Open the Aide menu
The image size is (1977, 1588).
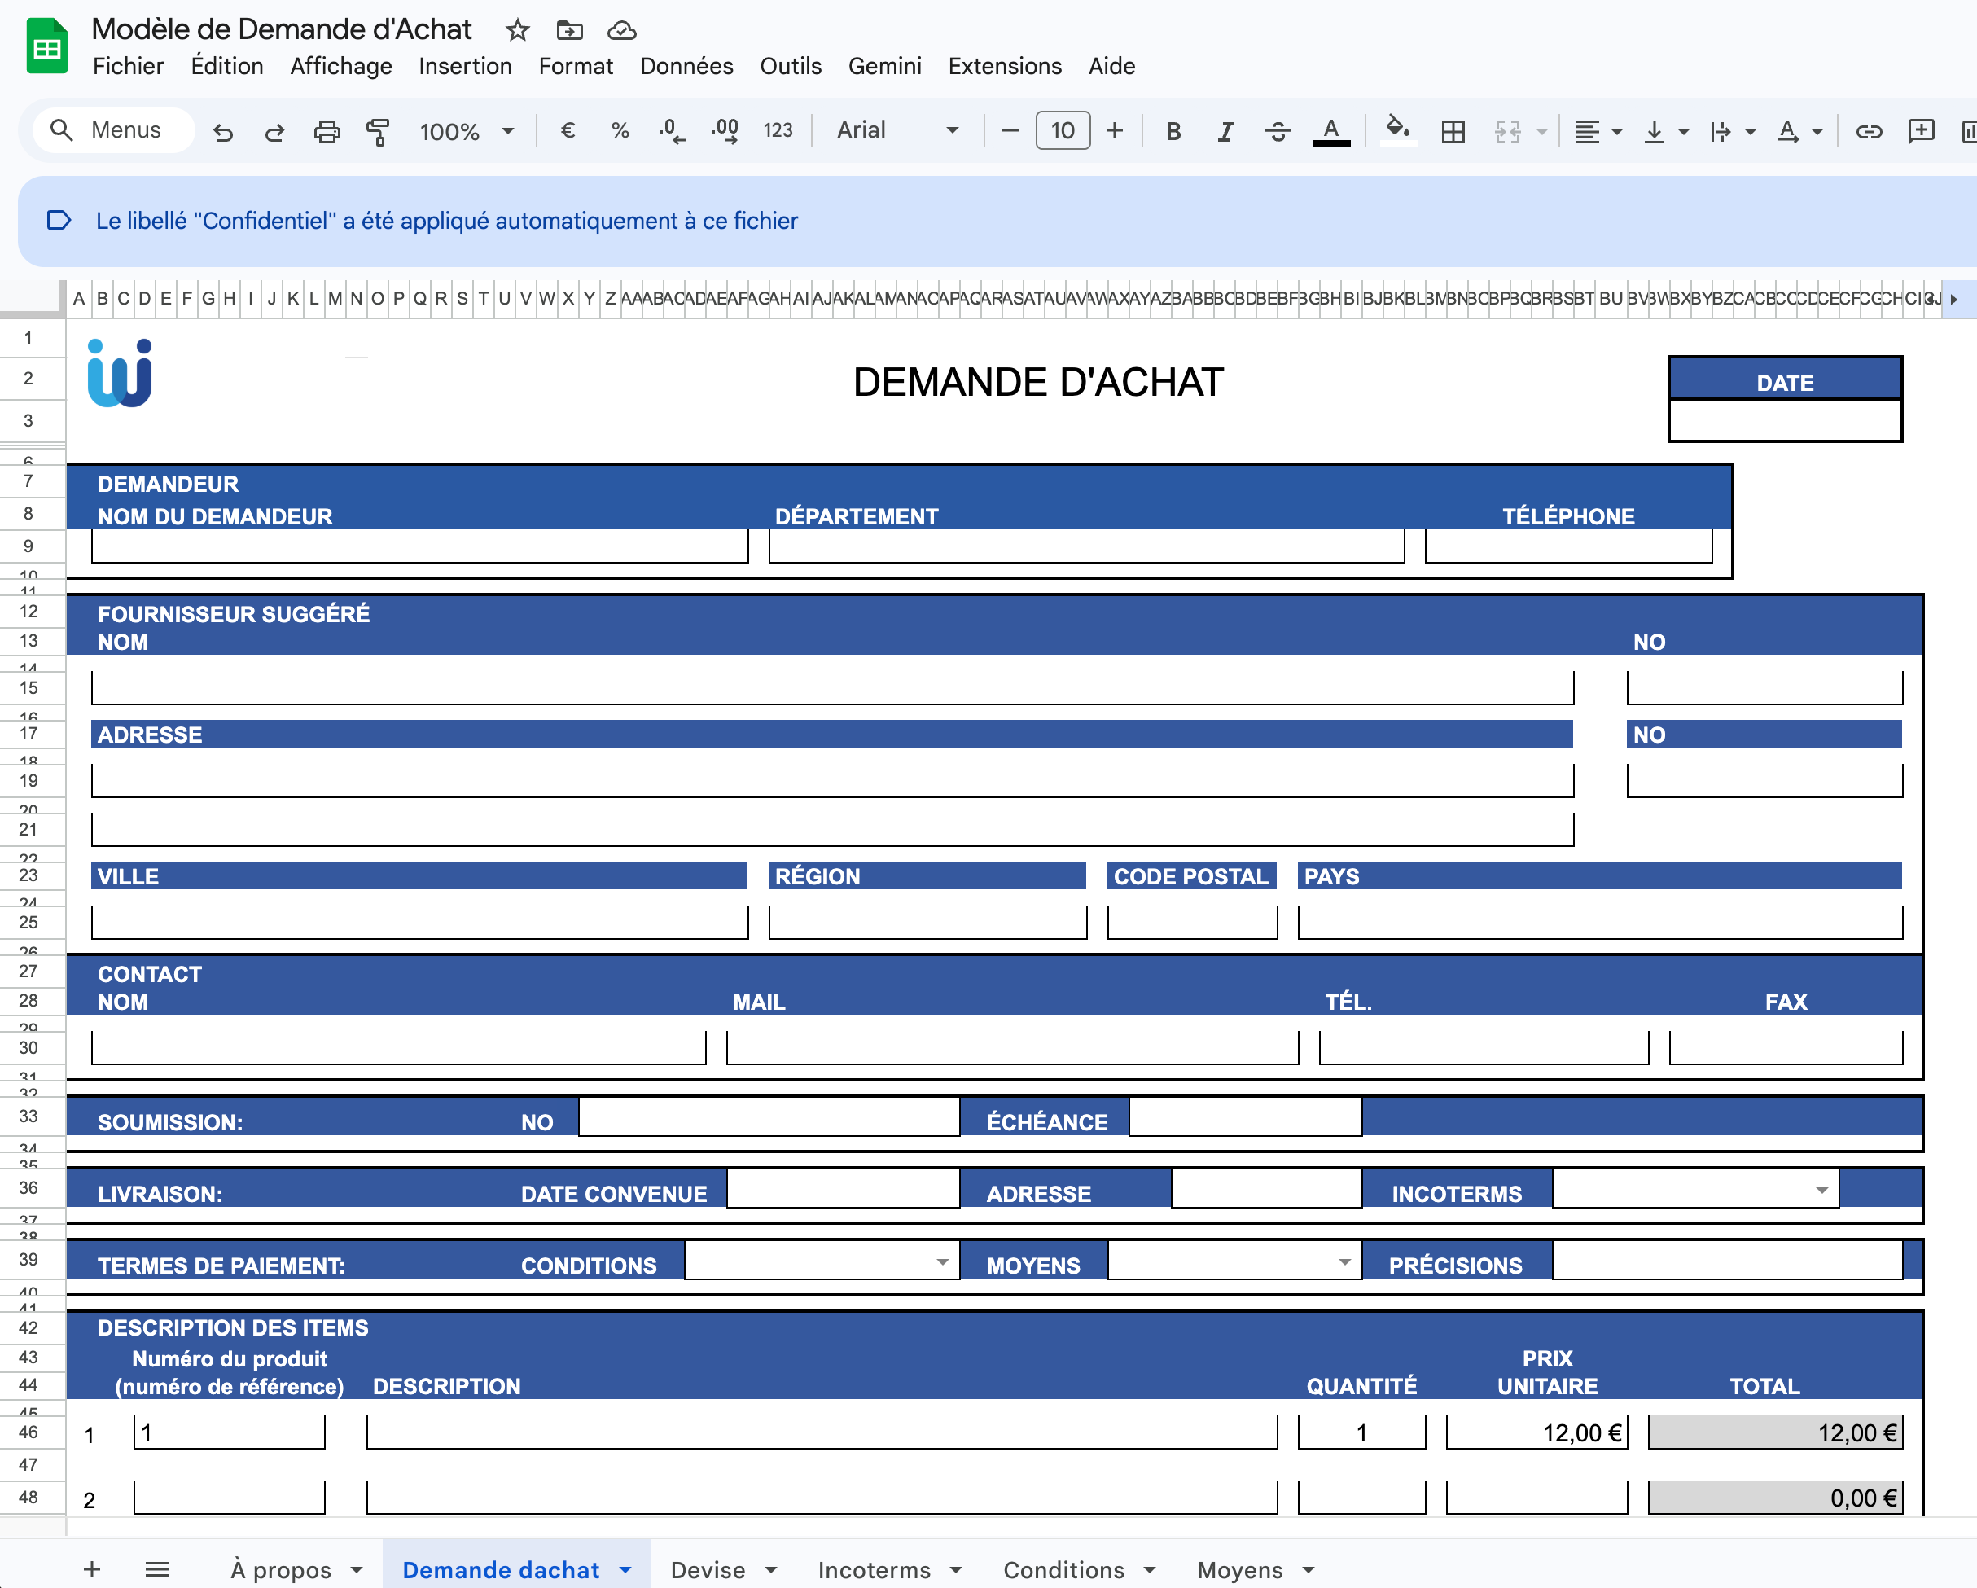pyautogui.click(x=1111, y=66)
